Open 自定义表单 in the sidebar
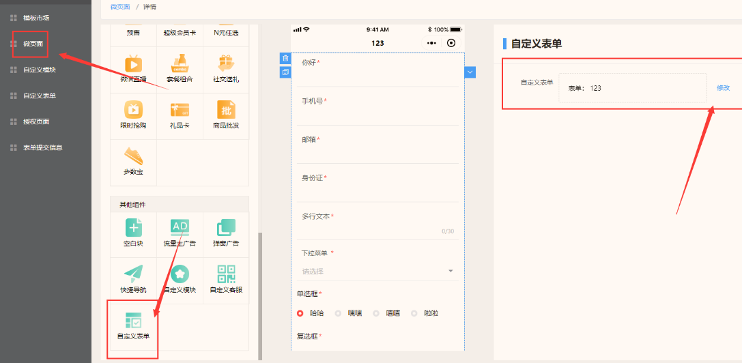 [x=40, y=96]
